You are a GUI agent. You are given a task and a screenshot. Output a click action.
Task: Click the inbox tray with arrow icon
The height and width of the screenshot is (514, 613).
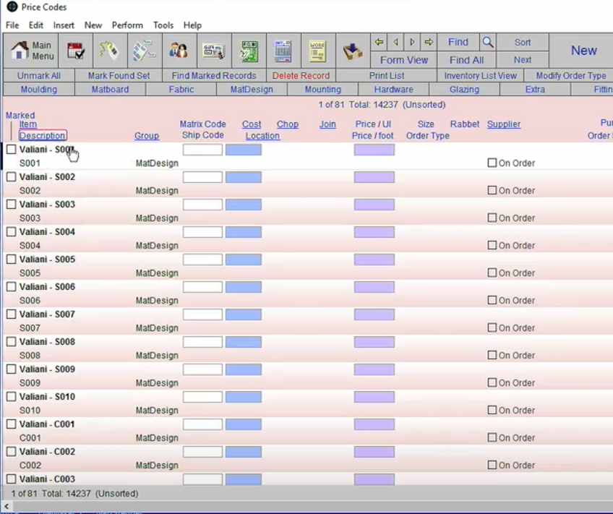tap(352, 51)
